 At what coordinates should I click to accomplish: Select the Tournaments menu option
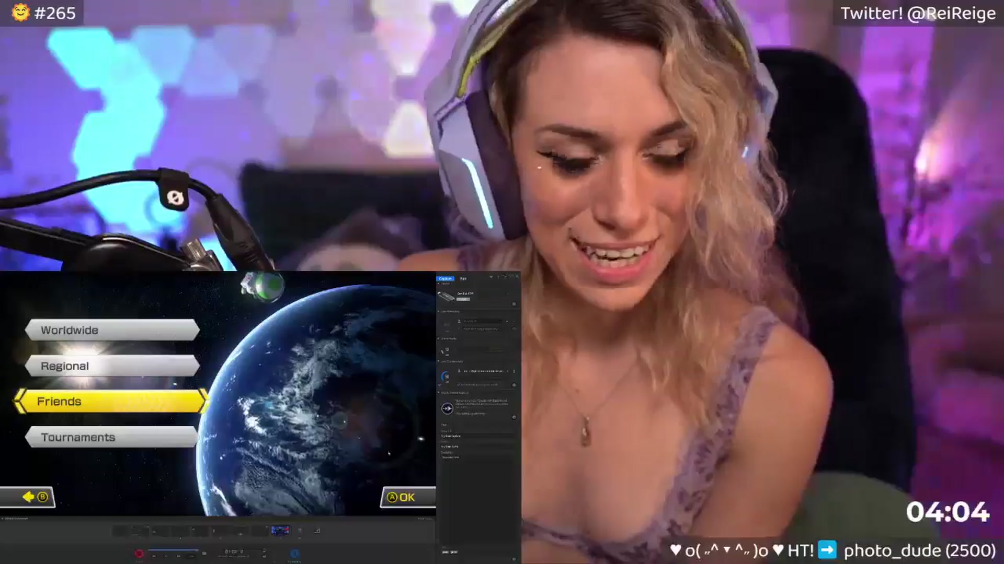112,437
